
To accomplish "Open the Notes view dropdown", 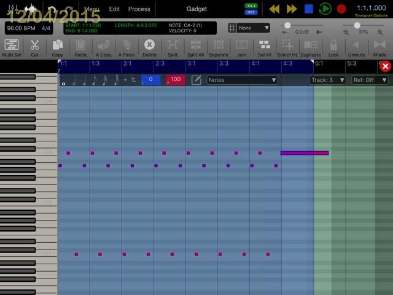I will 242,80.
